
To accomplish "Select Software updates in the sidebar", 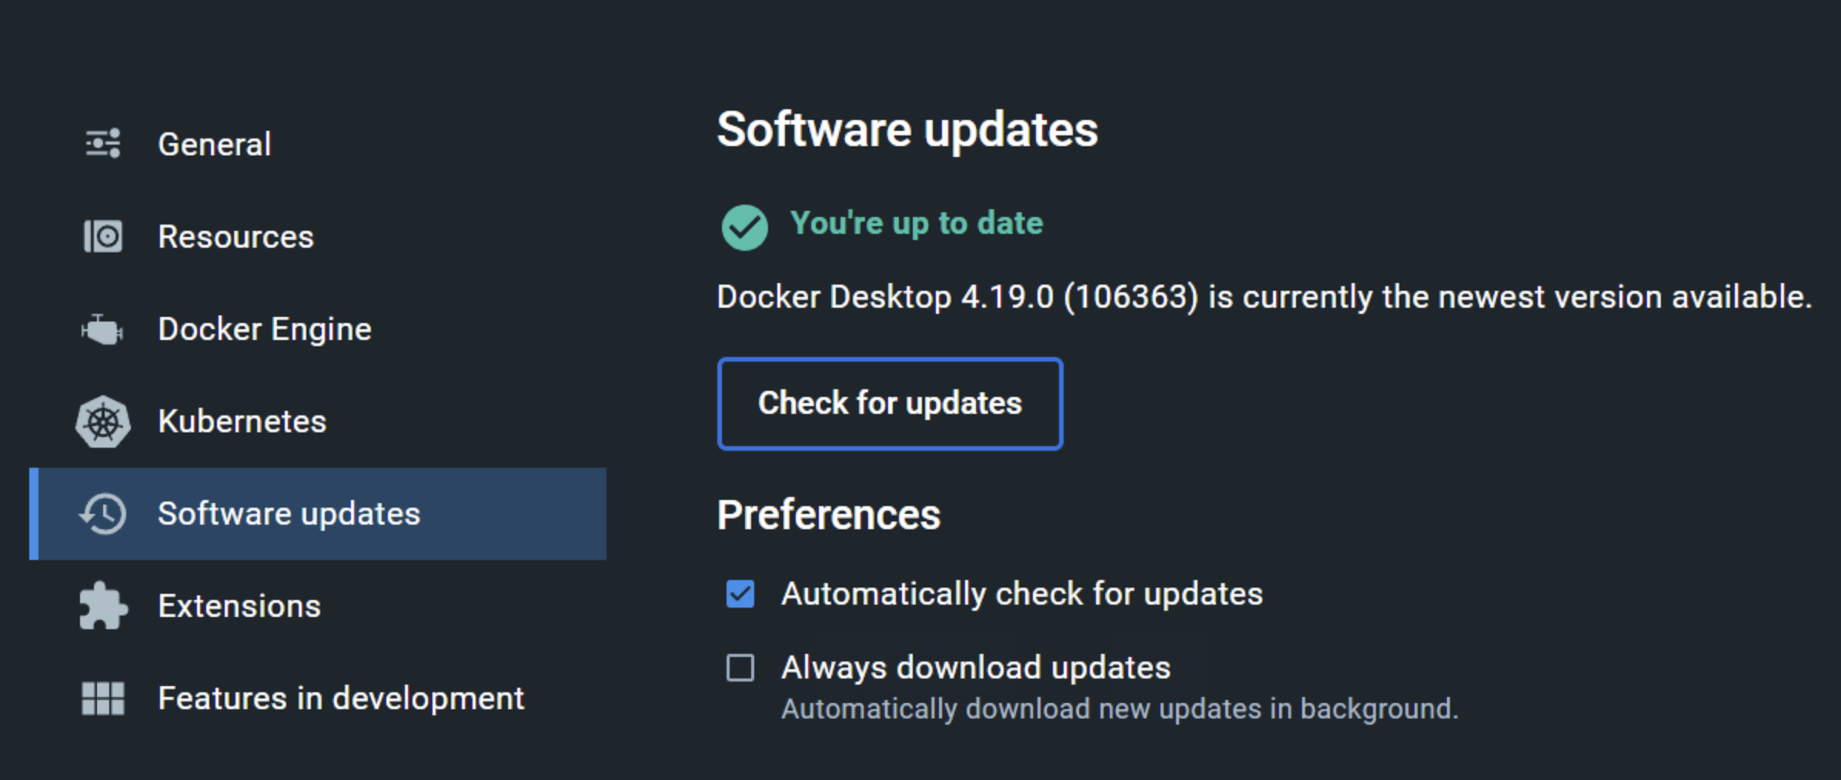I will 318,514.
